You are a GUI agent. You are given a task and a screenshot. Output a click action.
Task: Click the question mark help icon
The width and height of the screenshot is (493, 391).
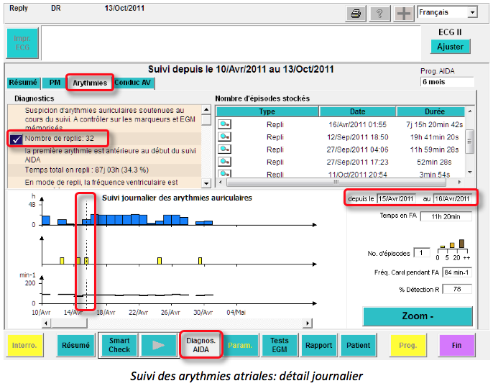coord(379,14)
